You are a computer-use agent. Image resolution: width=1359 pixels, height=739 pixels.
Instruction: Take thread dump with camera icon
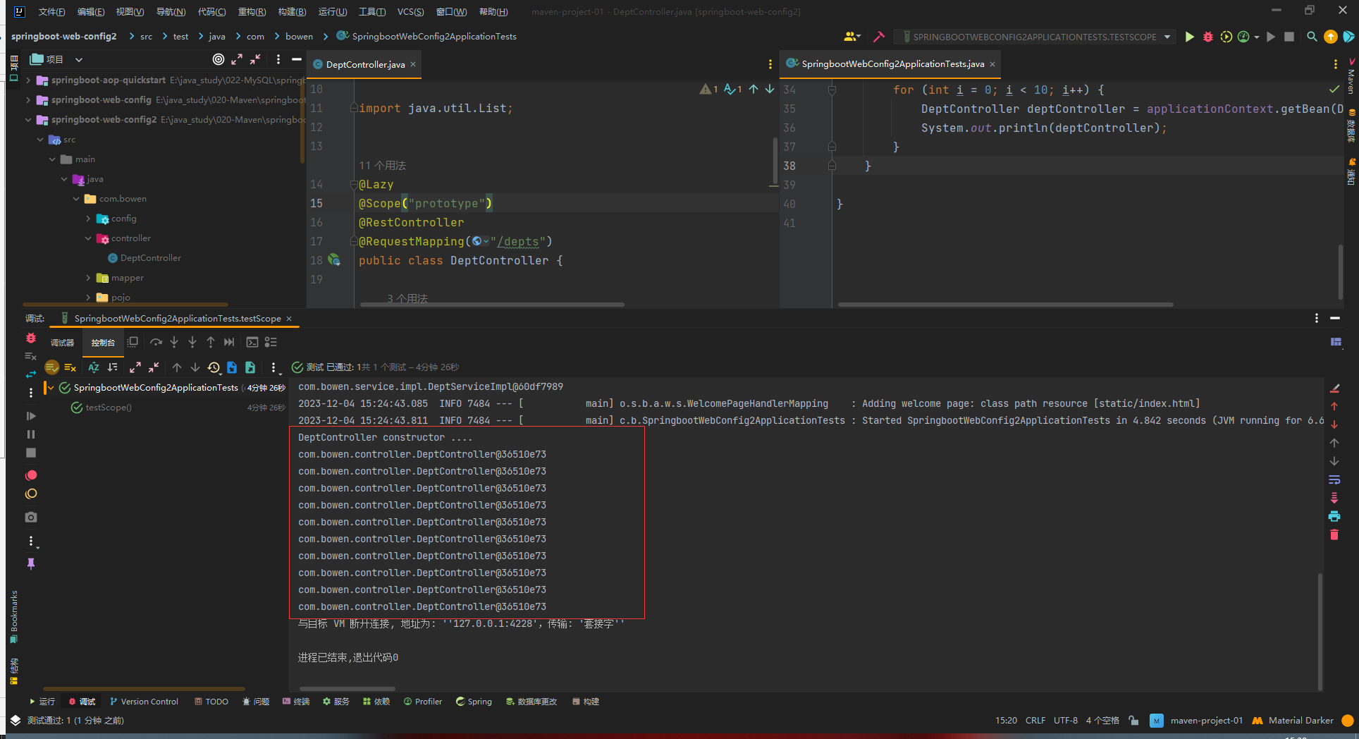point(31,517)
